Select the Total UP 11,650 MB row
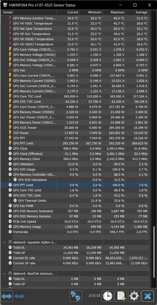This screenshot has width=157, height=305. point(75,253)
